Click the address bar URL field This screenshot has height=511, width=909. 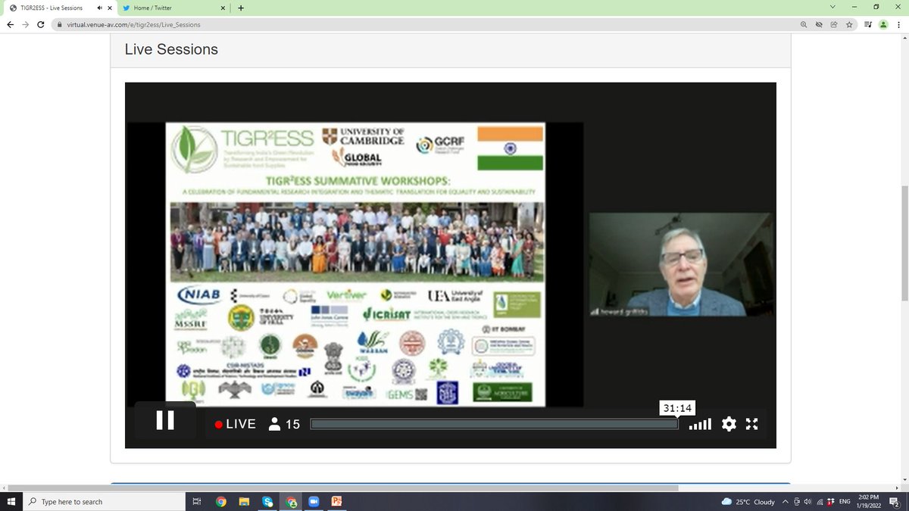point(424,24)
